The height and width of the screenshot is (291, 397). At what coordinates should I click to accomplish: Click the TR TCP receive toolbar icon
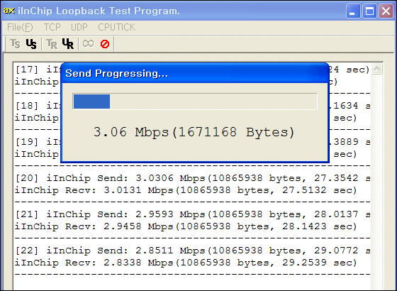point(52,44)
